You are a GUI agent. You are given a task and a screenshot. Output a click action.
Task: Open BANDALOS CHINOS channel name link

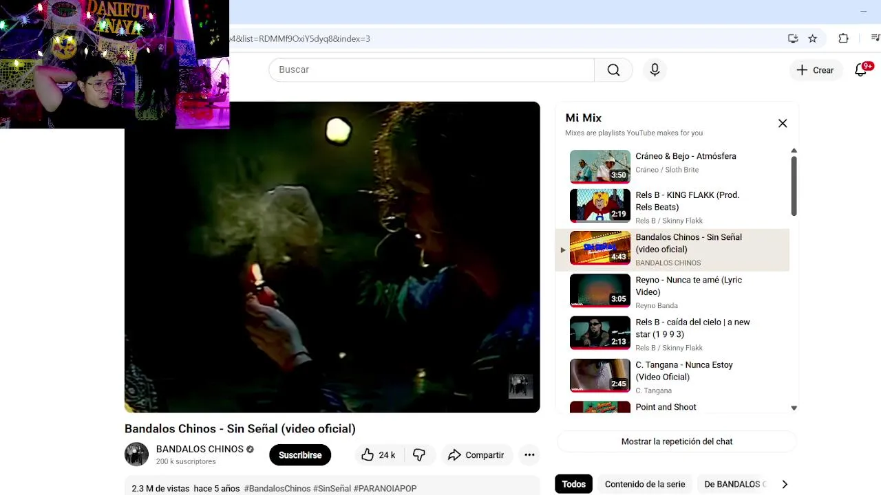(x=200, y=449)
